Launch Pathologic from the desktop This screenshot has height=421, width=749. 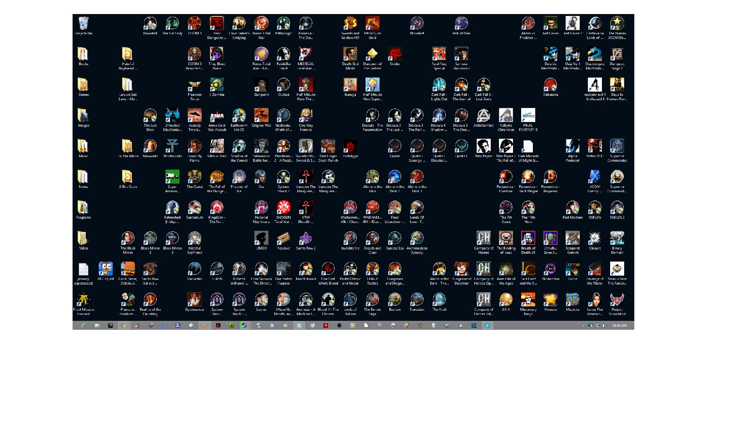[284, 26]
